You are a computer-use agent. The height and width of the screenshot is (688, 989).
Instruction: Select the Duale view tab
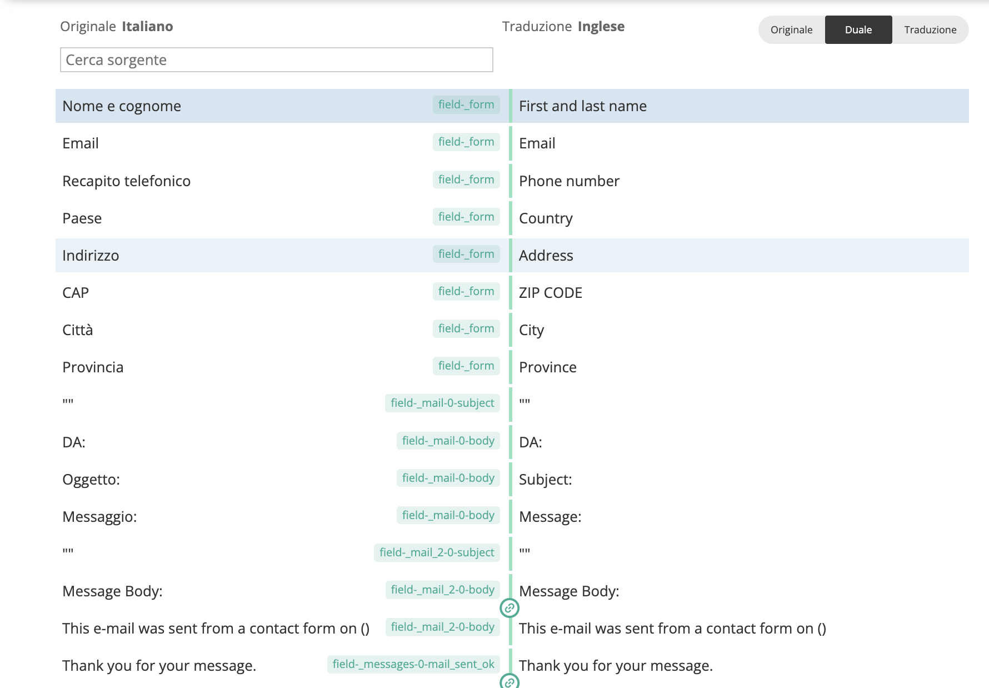click(858, 29)
